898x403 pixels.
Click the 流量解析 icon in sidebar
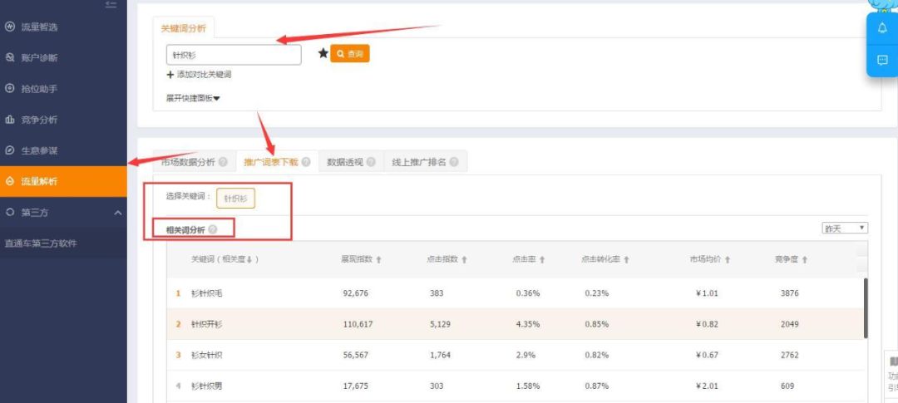click(x=9, y=181)
